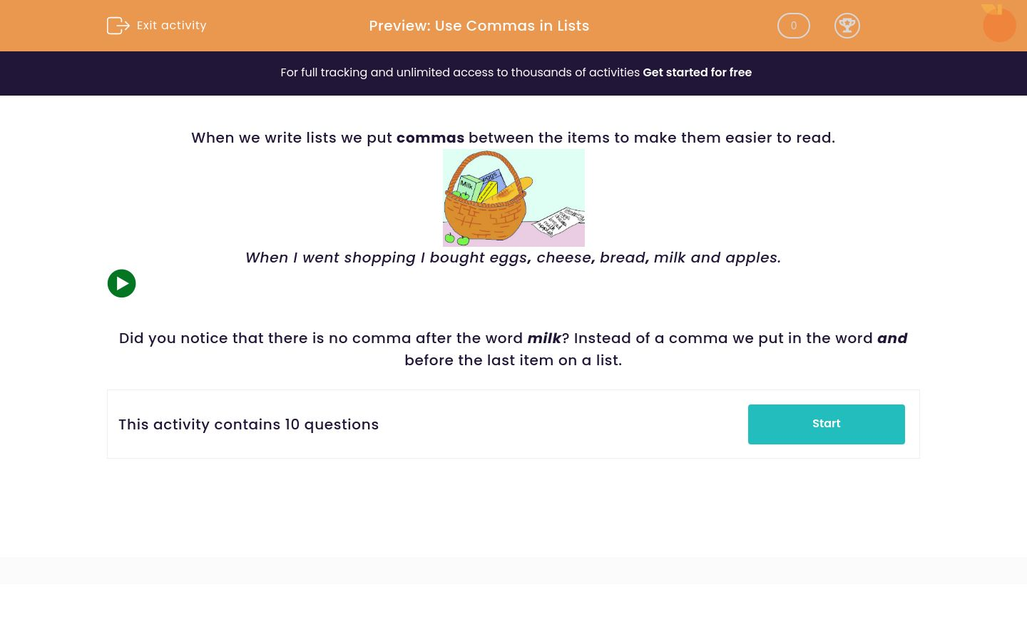Click the Exit activity text label

point(171,26)
